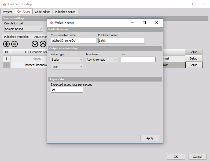Click the Variable setup dialog logo icon
The height and width of the screenshot is (162, 210).
(x=51, y=23)
